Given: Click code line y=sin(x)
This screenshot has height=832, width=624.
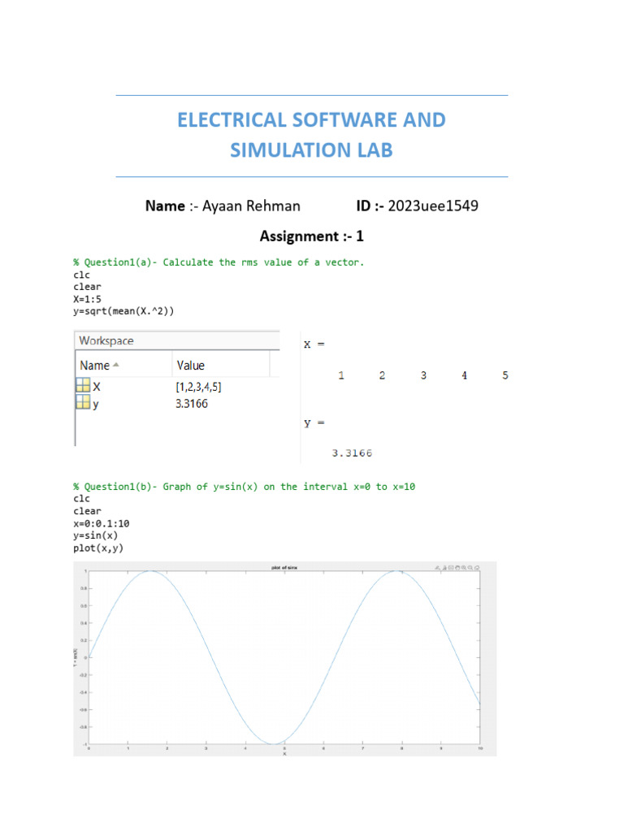Looking at the screenshot, I should click(96, 535).
